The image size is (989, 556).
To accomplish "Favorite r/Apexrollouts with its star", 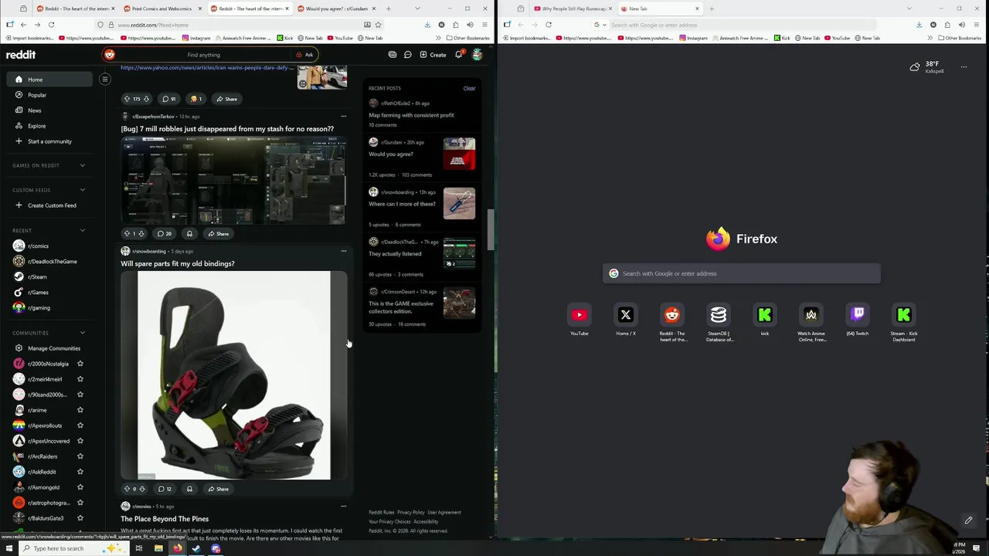I will point(80,425).
